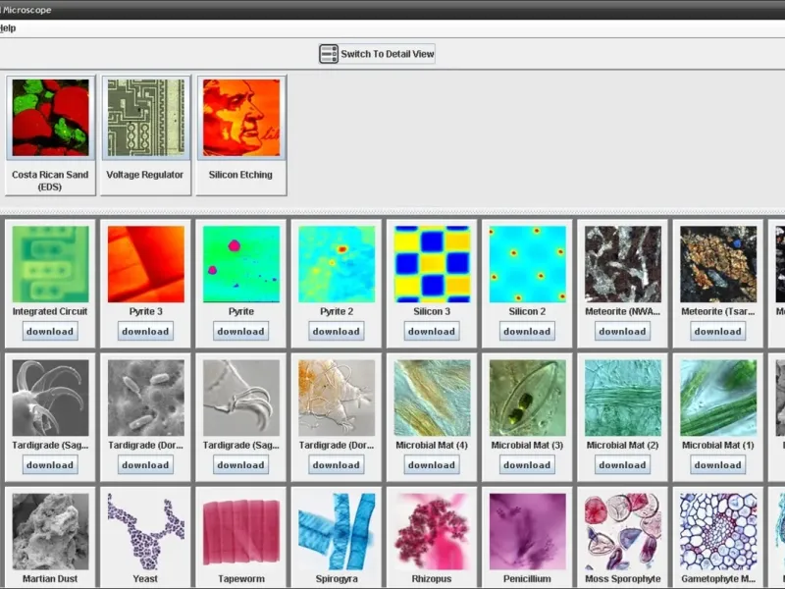
Task: Open the Help menu
Action: 8,28
